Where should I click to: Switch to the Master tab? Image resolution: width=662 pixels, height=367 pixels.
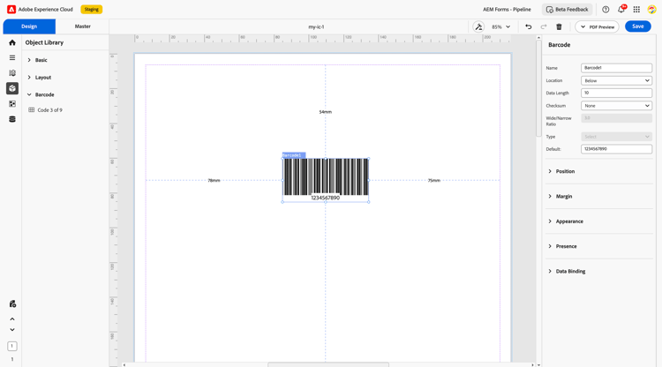click(83, 26)
